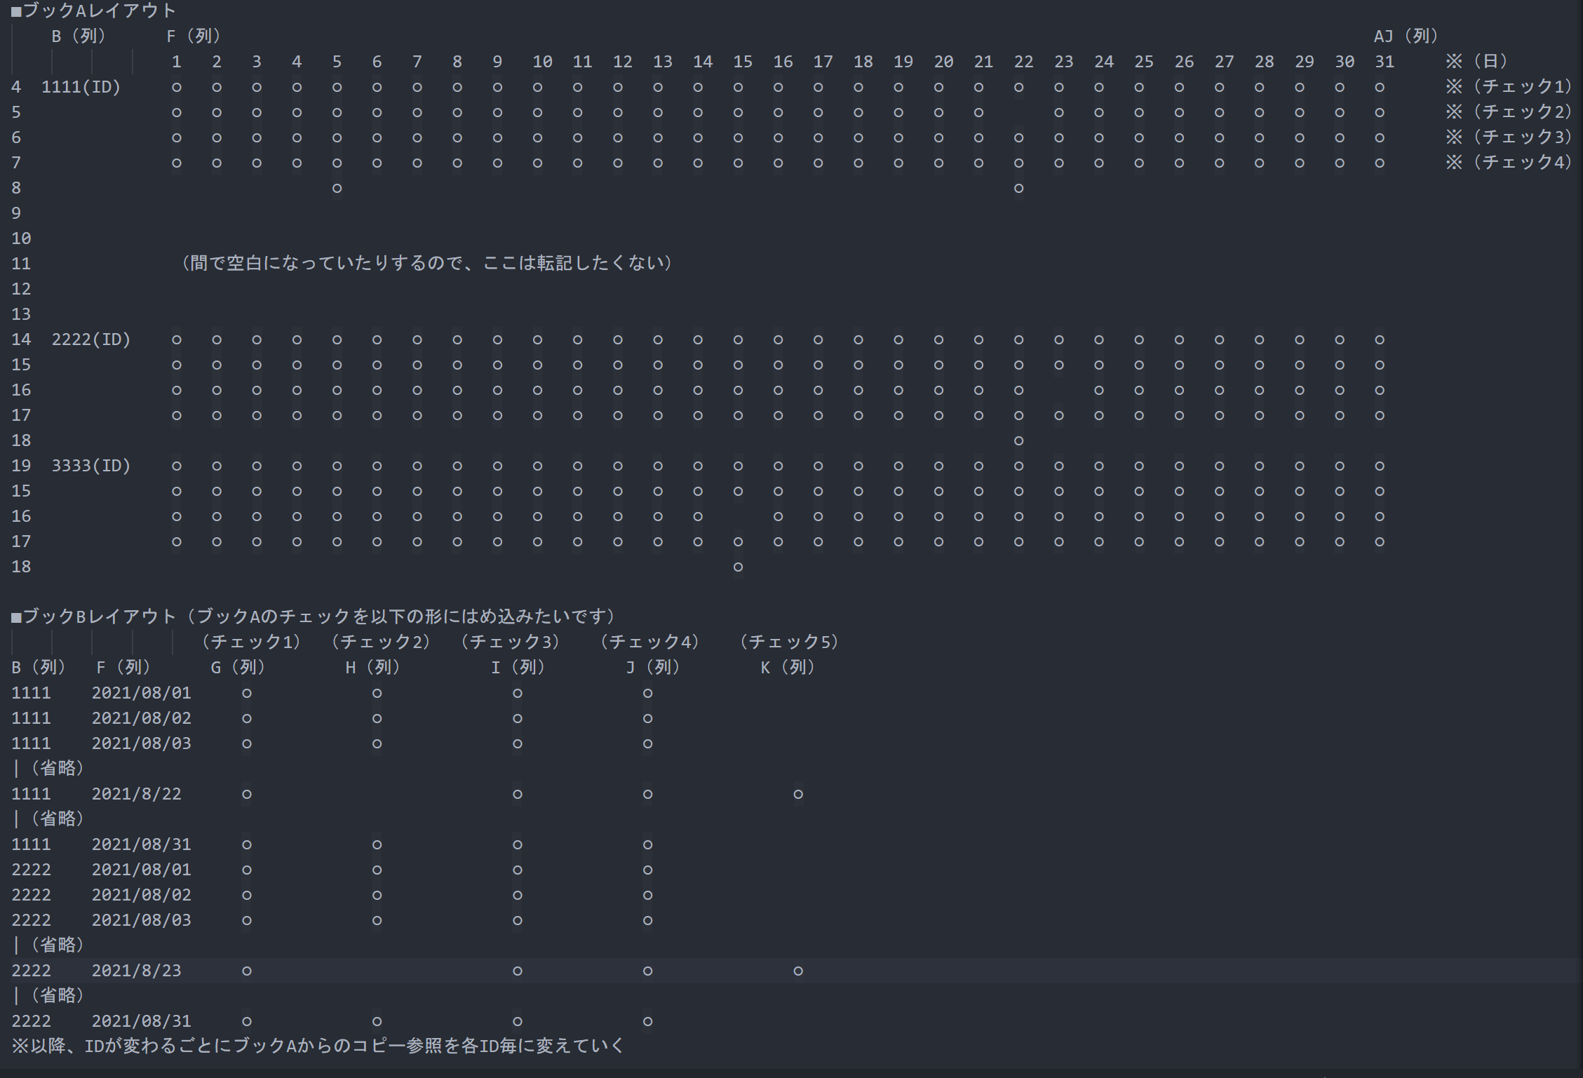
Task: Click the チェック5 circle in the 2021/8/22 row
Action: tap(798, 794)
